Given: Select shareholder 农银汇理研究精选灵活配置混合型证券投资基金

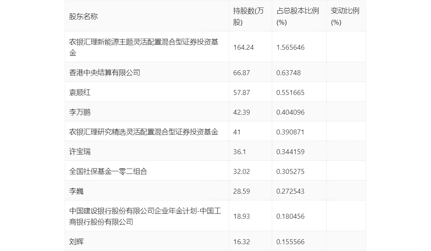Looking at the screenshot, I should pyautogui.click(x=144, y=132).
